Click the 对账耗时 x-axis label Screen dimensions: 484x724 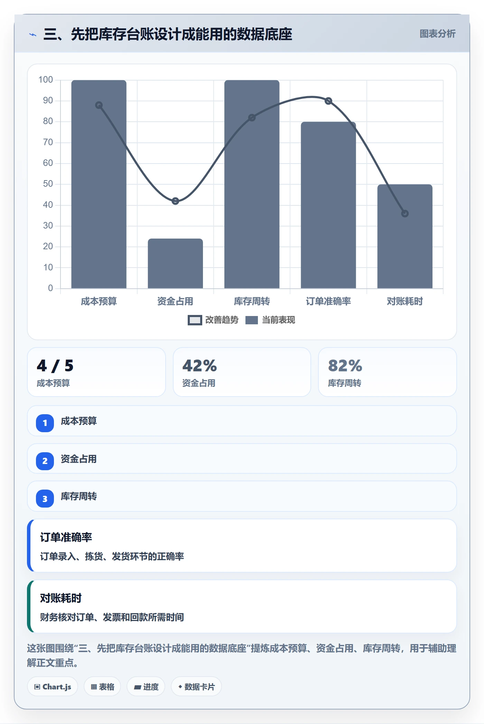405,301
